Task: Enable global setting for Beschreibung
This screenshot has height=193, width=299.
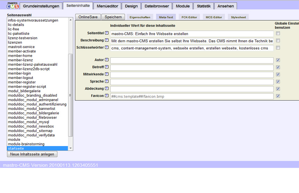Action: tap(278, 41)
